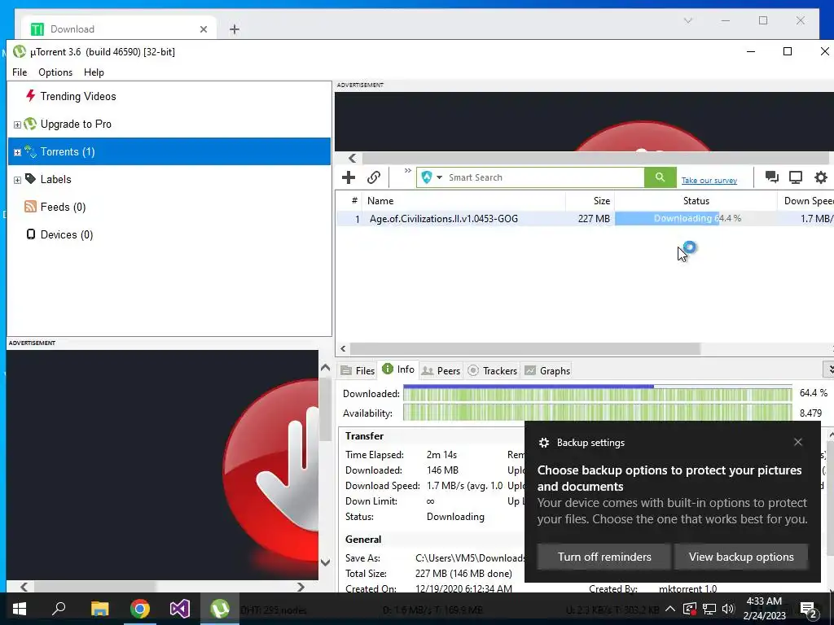Click the volume speaker tray icon
This screenshot has width=834, height=625.
pyautogui.click(x=728, y=609)
